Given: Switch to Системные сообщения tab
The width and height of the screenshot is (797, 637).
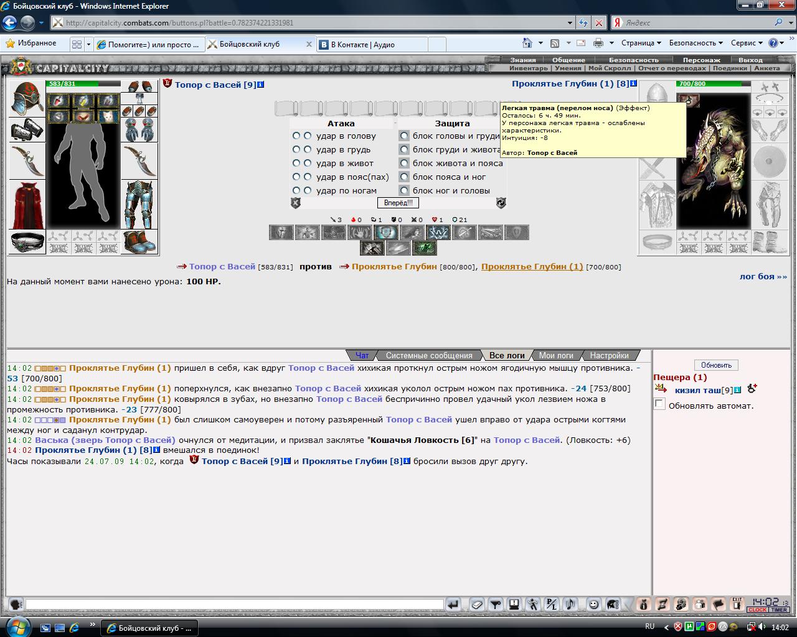Looking at the screenshot, I should coord(429,355).
